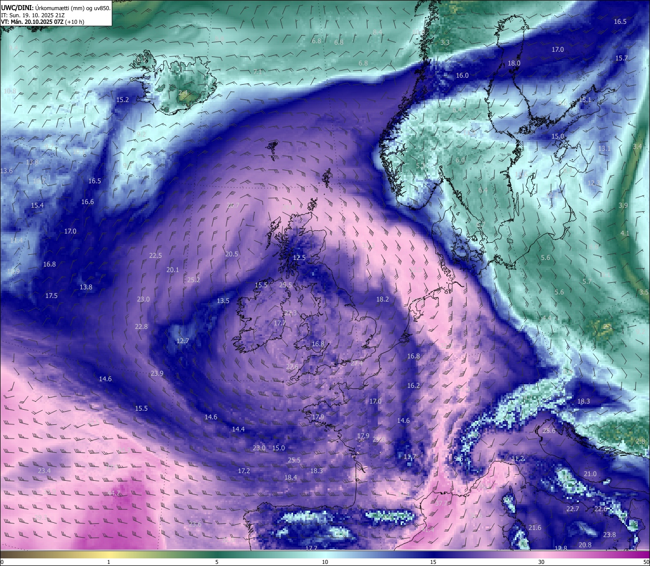Click the 3.9 value near the right edge
The image size is (650, 566).
pos(624,206)
